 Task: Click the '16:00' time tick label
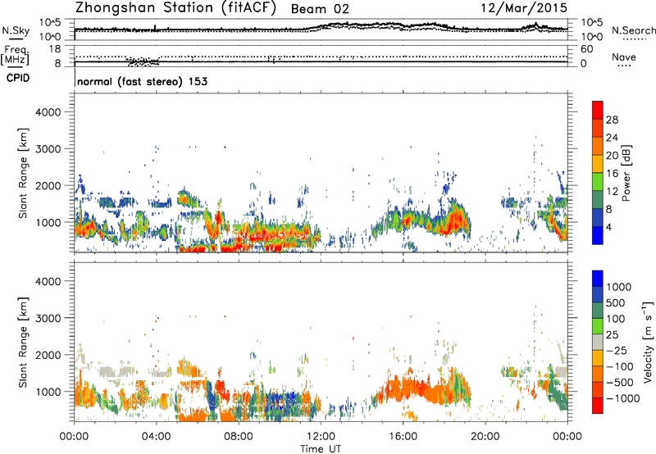click(x=403, y=437)
